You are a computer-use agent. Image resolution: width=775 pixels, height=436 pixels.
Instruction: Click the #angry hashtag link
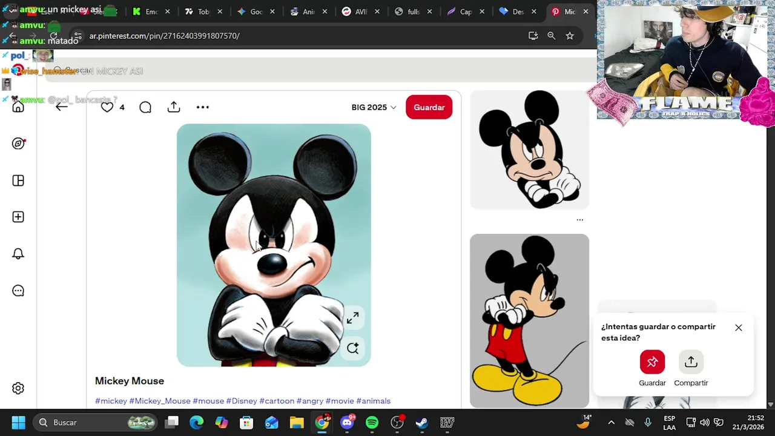point(310,401)
